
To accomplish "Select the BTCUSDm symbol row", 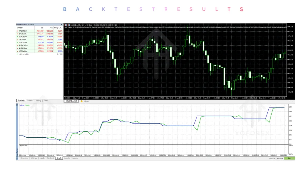I will (x=39, y=34).
